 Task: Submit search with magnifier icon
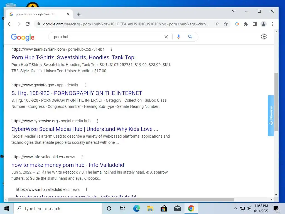(x=190, y=37)
